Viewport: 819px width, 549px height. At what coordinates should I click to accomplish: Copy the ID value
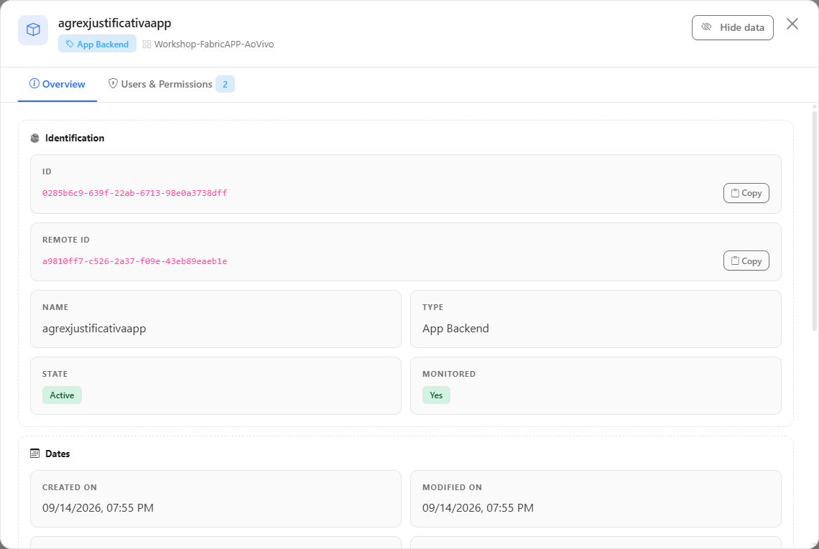click(x=746, y=193)
